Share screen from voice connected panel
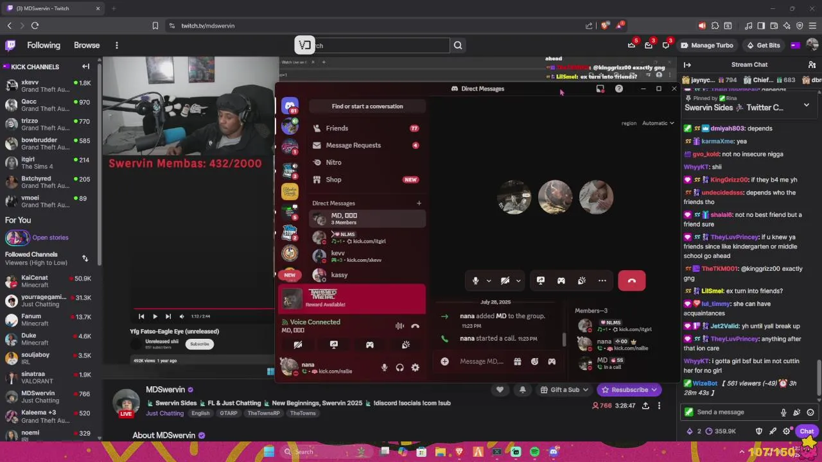Image resolution: width=822 pixels, height=462 pixels. click(334, 345)
